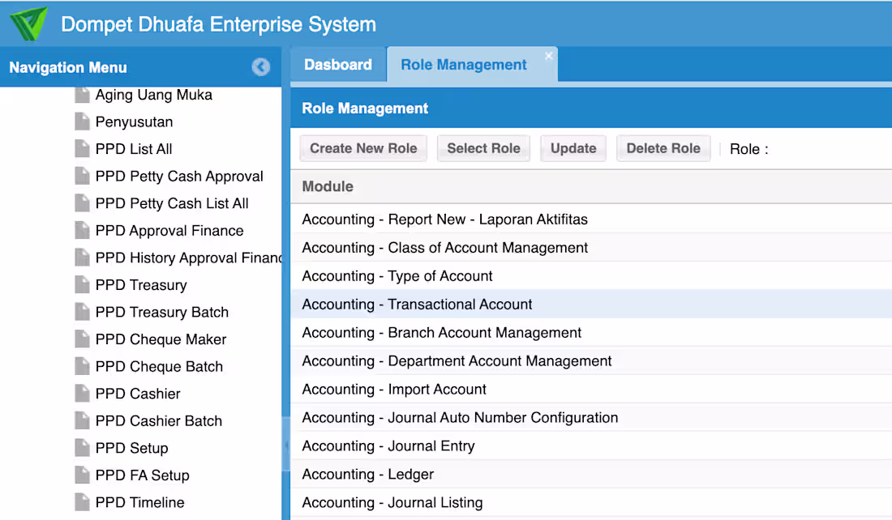Select row Accounting - Department Account Management

pos(591,361)
